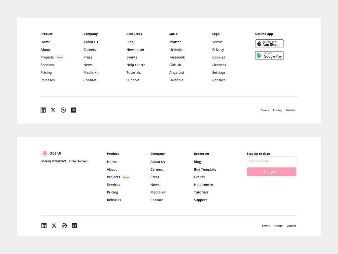This screenshot has height=254, width=338.
Task: Open Media kit in the Dot UI footer Company column
Action: pos(158,192)
